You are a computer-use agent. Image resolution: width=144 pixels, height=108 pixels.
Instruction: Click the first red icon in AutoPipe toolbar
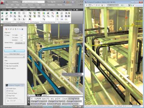tap(6, 29)
